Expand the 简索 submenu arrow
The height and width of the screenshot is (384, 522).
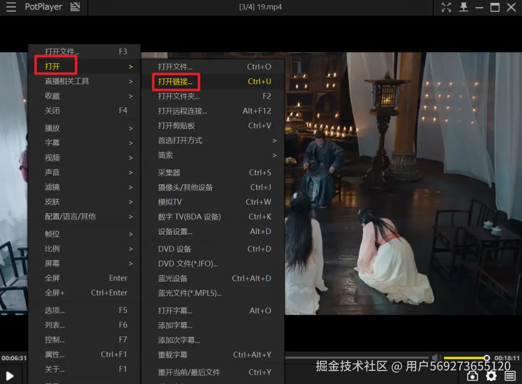[275, 155]
